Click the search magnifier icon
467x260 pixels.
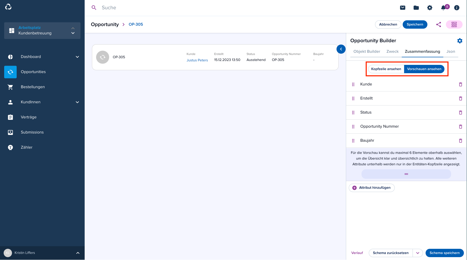pyautogui.click(x=94, y=8)
